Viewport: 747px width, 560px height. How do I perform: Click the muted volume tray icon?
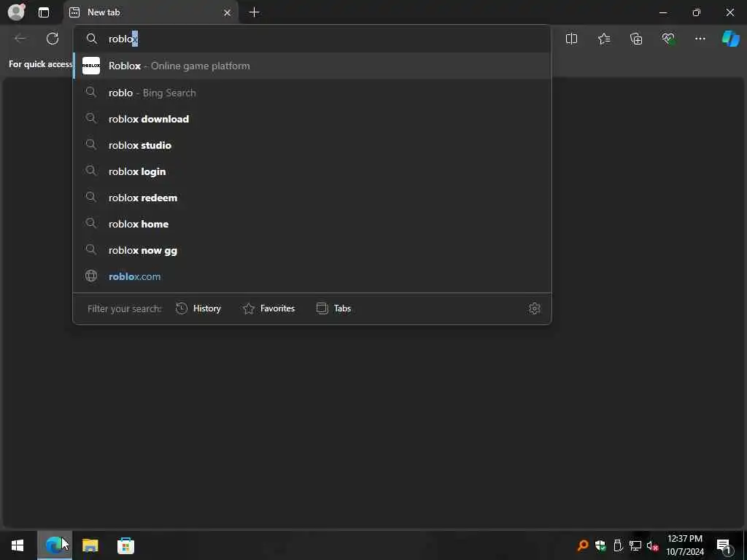[653, 545]
